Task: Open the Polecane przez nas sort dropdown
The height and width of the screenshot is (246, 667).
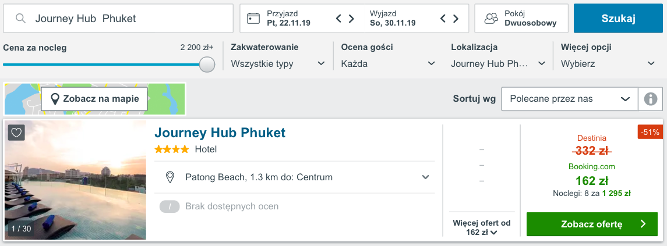Action: [569, 99]
